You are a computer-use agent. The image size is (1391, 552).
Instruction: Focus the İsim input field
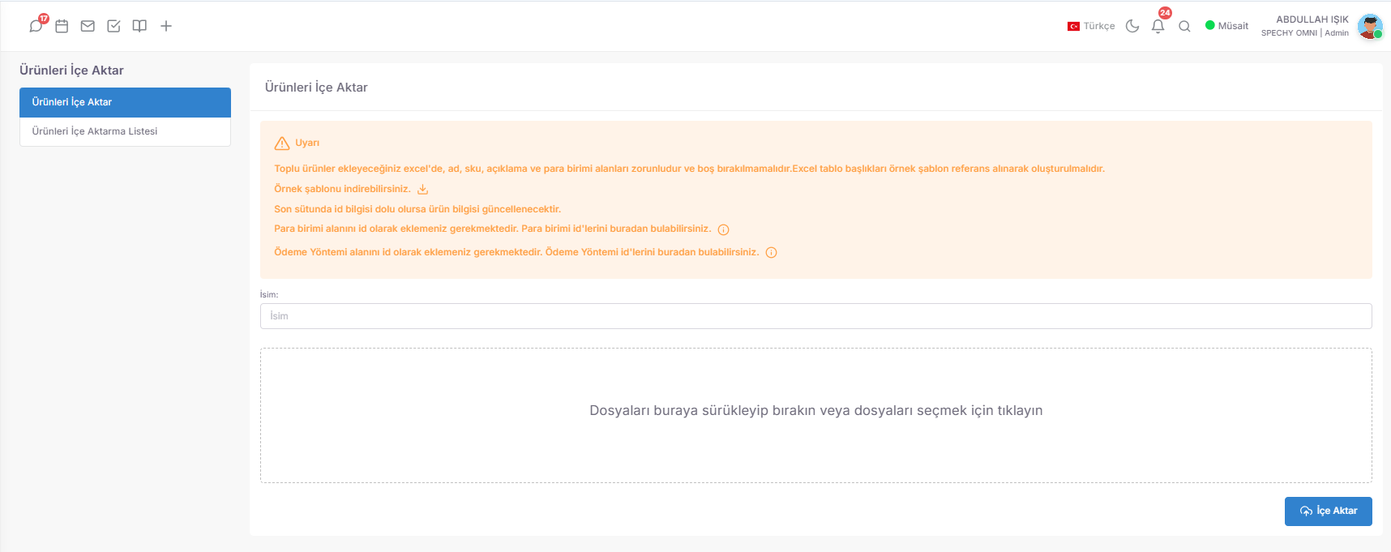click(x=815, y=316)
